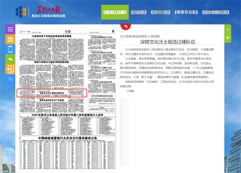The image size is (241, 173).
Task: Open the 2025年黑龙江省高级人民法院 失信被执行人名单 section
Action: click(67, 115)
